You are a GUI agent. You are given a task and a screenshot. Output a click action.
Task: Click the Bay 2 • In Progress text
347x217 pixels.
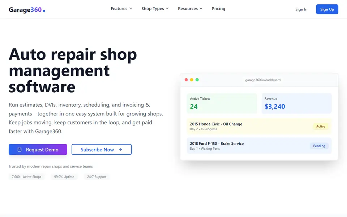pos(204,129)
